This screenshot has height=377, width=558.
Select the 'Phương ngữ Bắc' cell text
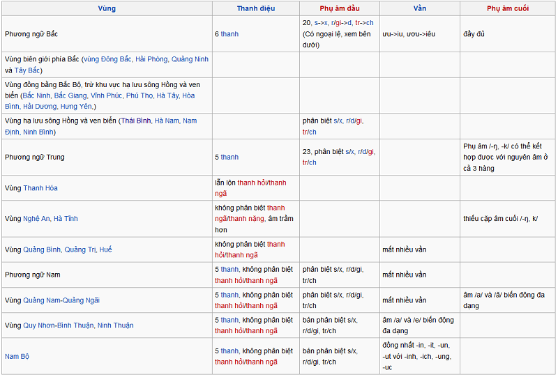pos(31,34)
